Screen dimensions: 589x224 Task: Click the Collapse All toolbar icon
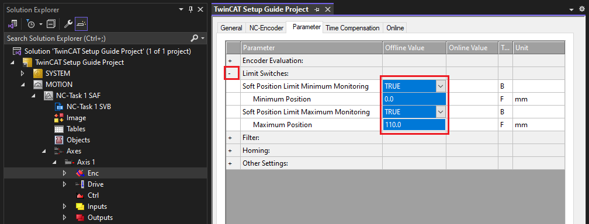pyautogui.click(x=51, y=24)
